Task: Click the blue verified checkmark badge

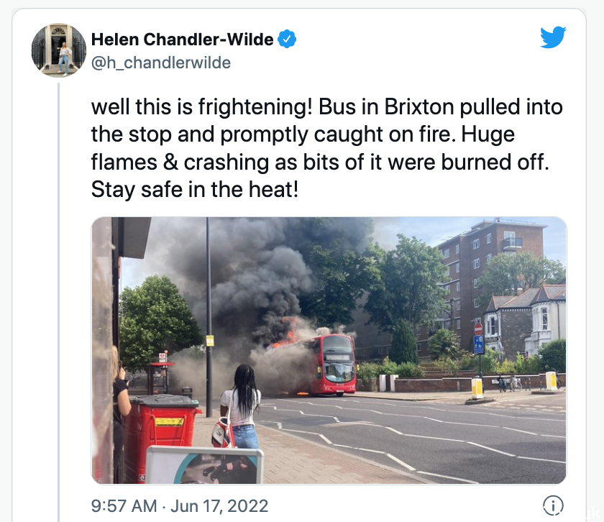Action: 287,39
